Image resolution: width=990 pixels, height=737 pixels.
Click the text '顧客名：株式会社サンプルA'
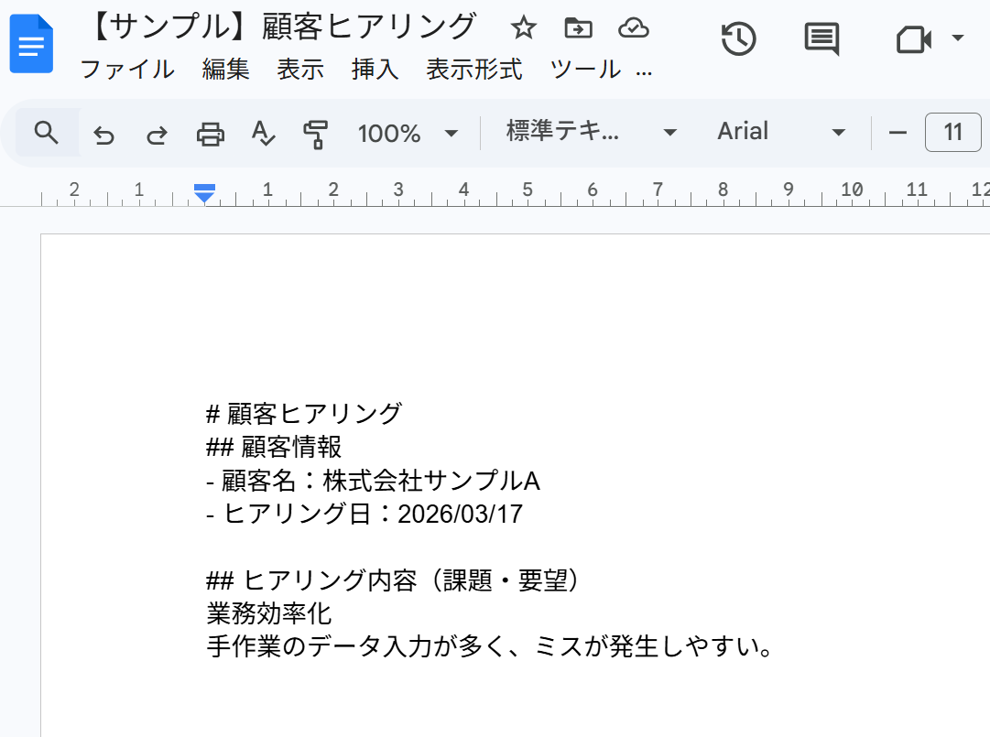point(381,481)
